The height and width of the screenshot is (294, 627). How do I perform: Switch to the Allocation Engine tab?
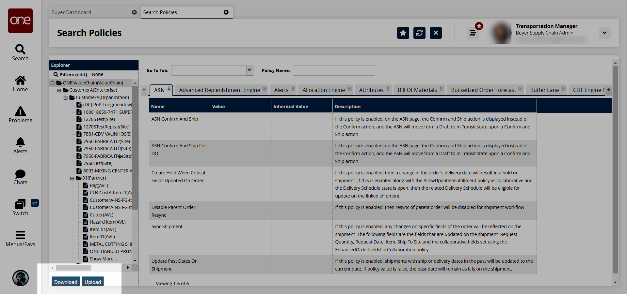pos(323,90)
